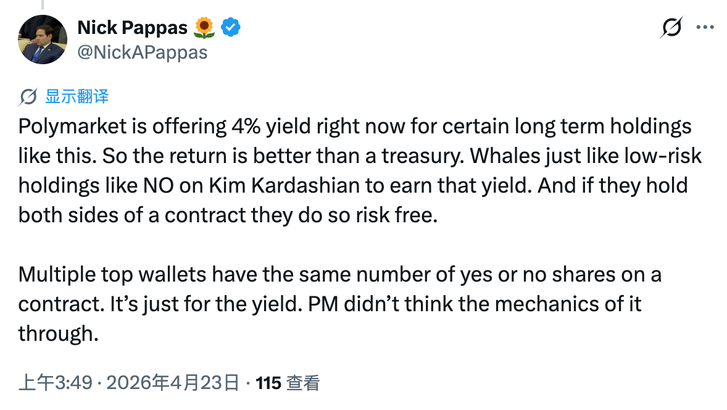727x410 pixels.
Task: Show the translation via 显示翻译
Action: 77,96
